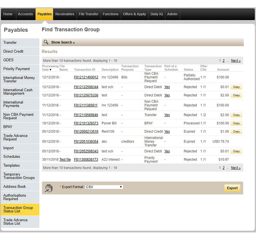The image size is (256, 240).
Task: Copy transaction F812052508343
Action: (x=236, y=151)
